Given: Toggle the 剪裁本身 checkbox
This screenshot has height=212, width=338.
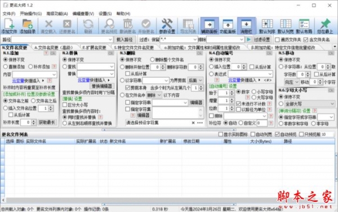Looking at the screenshot, I should [x=128, y=88].
